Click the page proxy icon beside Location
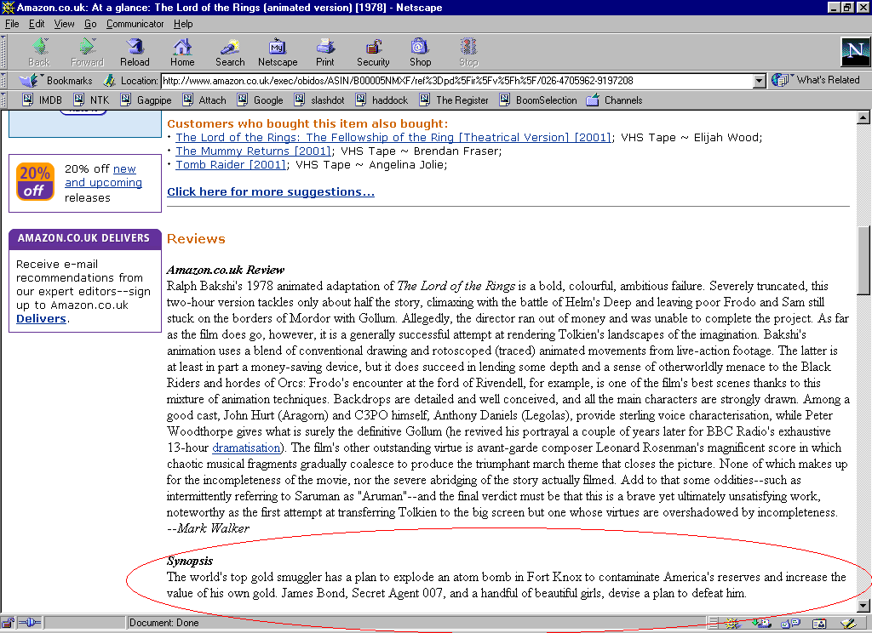The height and width of the screenshot is (633, 872). (110, 81)
